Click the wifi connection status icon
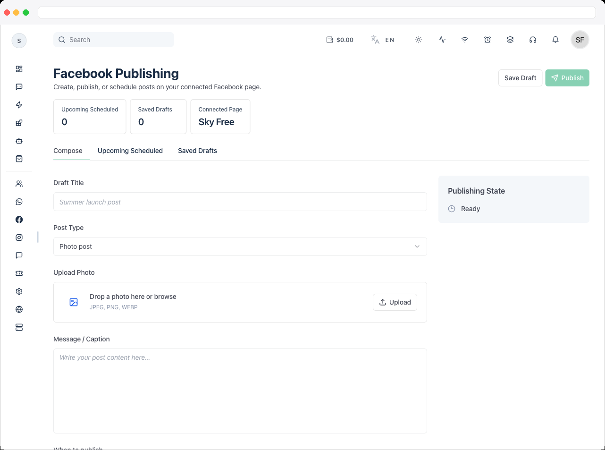The width and height of the screenshot is (605, 450). pos(465,40)
